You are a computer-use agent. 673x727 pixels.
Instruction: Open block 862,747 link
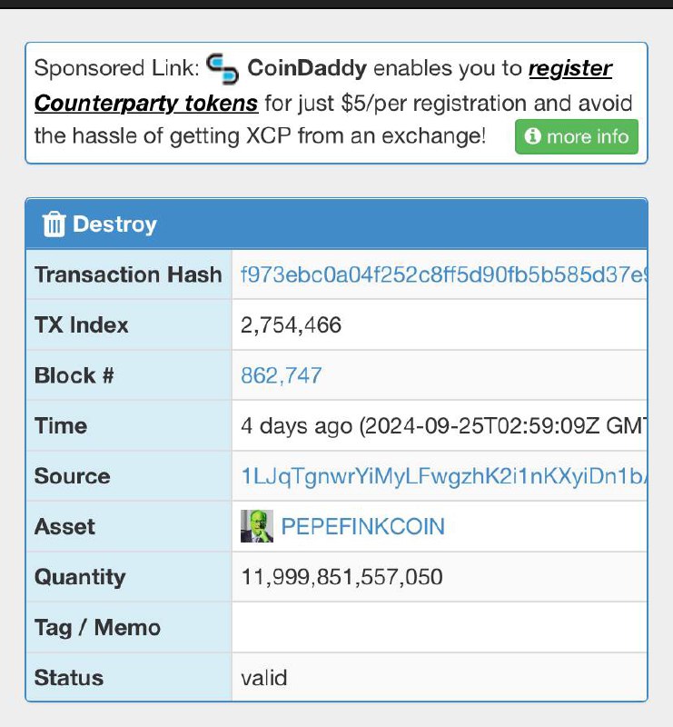(282, 375)
